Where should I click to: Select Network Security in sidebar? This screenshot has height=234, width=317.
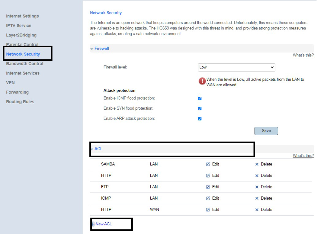(23, 54)
